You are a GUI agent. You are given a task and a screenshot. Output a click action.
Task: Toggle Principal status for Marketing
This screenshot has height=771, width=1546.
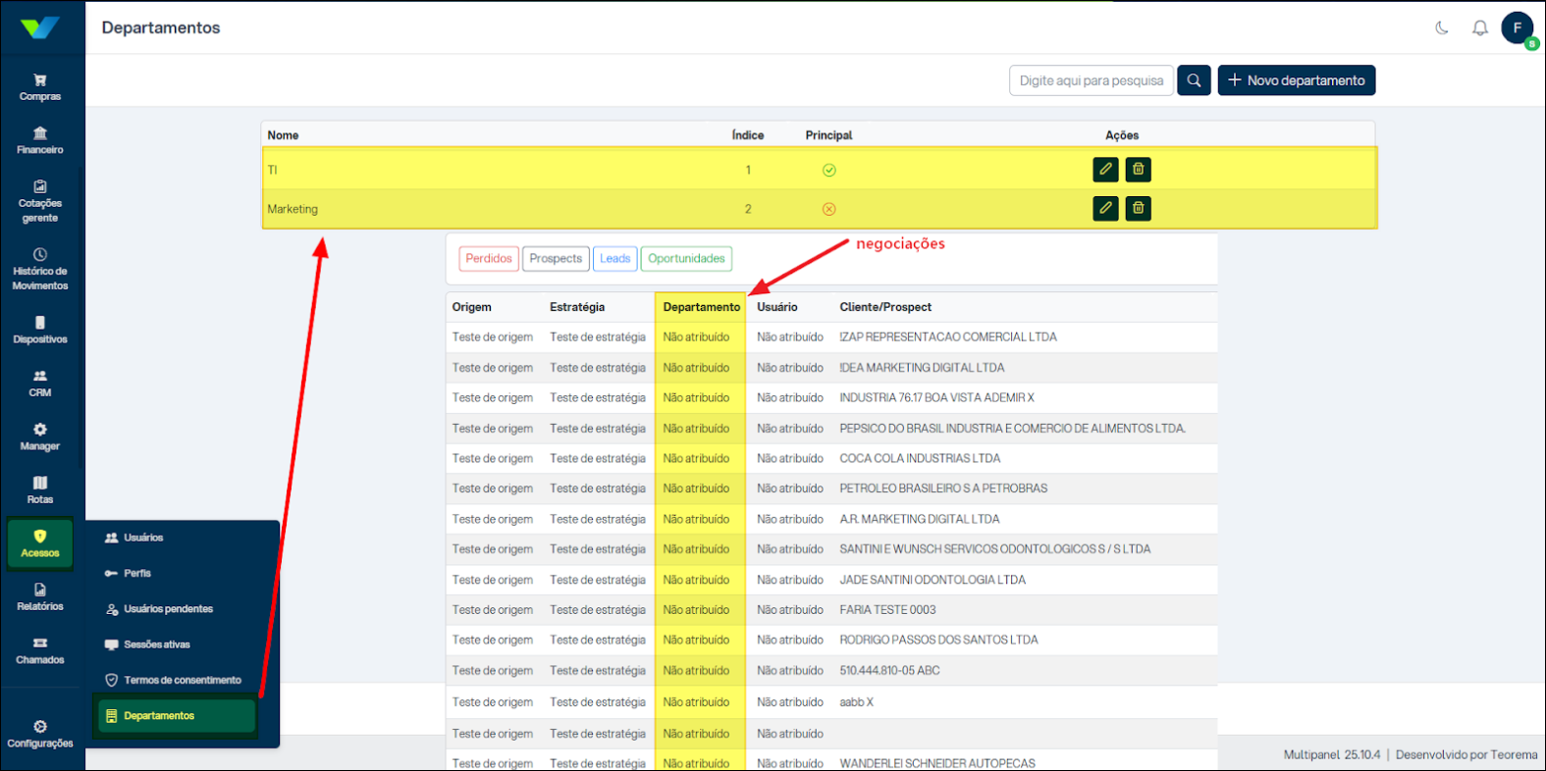click(x=828, y=209)
